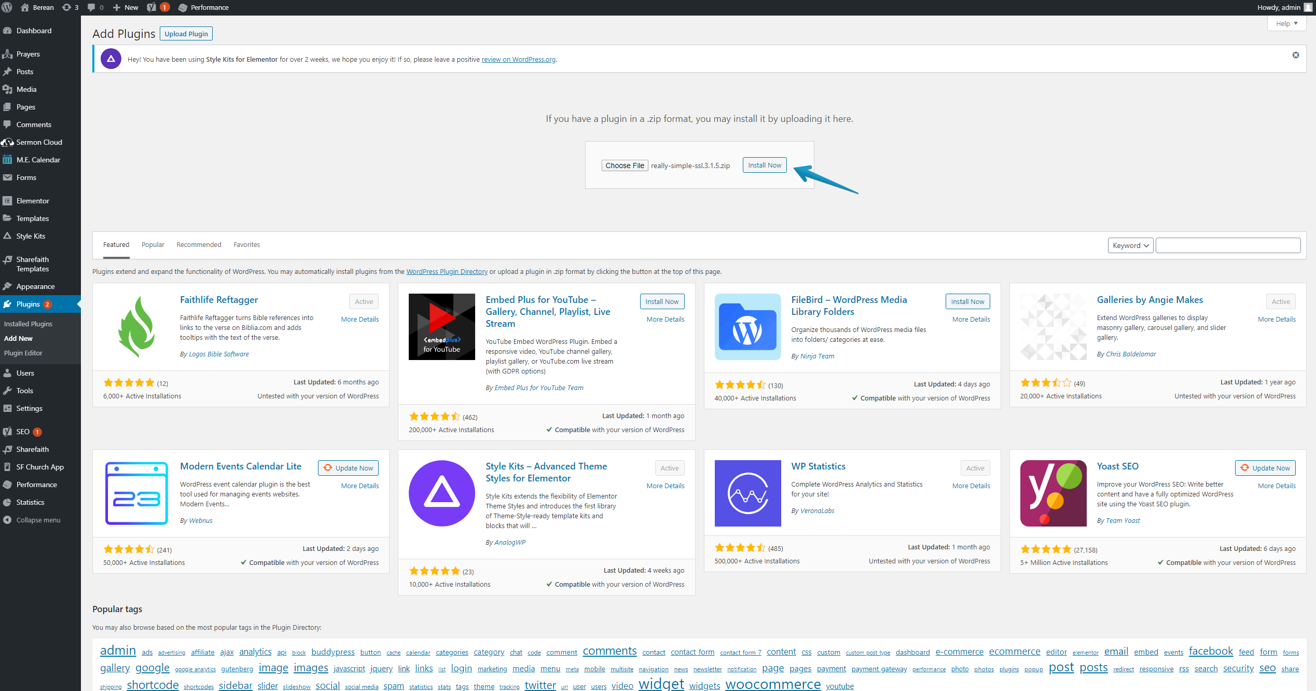
Task: Open Sermon Cloud in sidebar
Action: point(39,142)
